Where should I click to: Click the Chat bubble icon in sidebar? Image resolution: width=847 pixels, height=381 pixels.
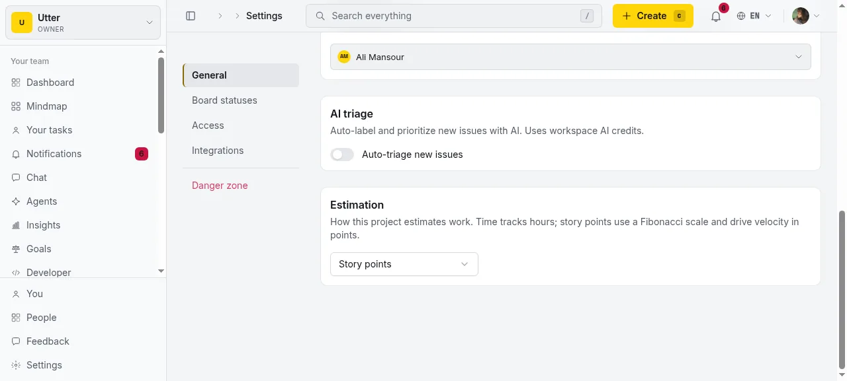(x=16, y=178)
